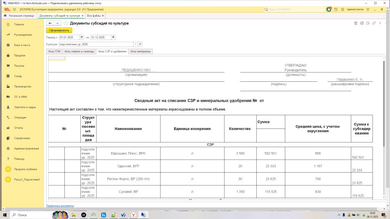The width and height of the screenshot is (390, 219).
Task: Click the print preview icon
Action: [x=368, y=23]
